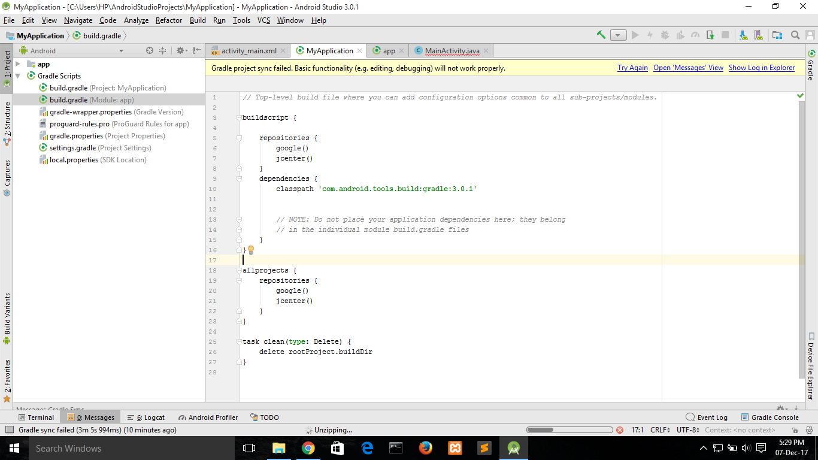Open the Device File Explorer side tab
The width and height of the screenshot is (818, 460).
coord(811,366)
